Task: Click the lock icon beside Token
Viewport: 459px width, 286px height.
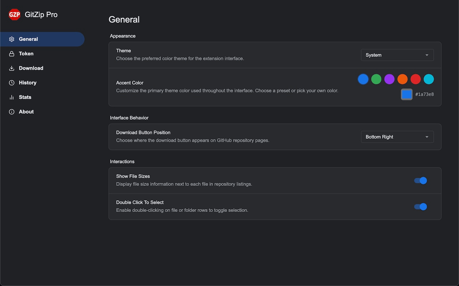Action: [12, 54]
